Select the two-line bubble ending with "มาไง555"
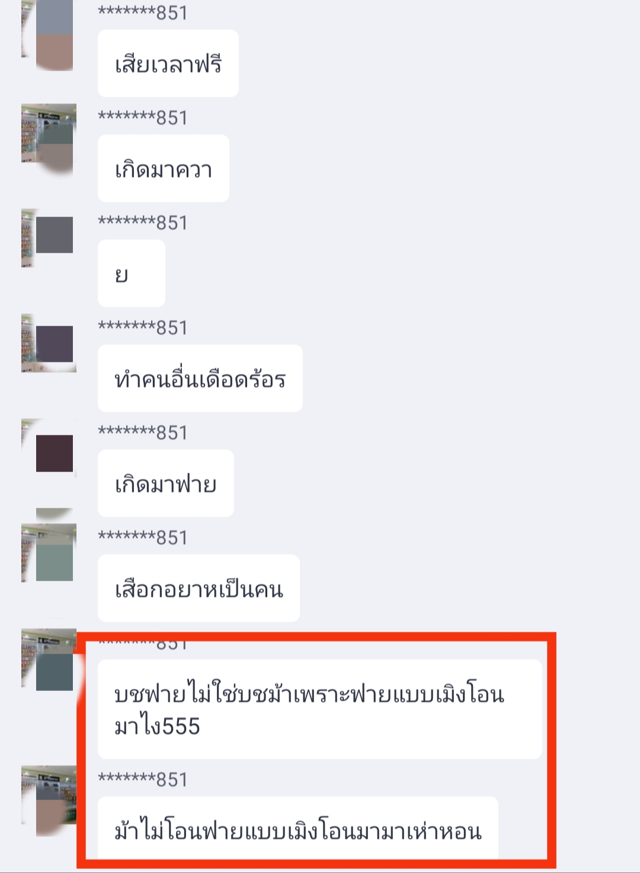Viewport: 640px width, 873px height. (320, 709)
